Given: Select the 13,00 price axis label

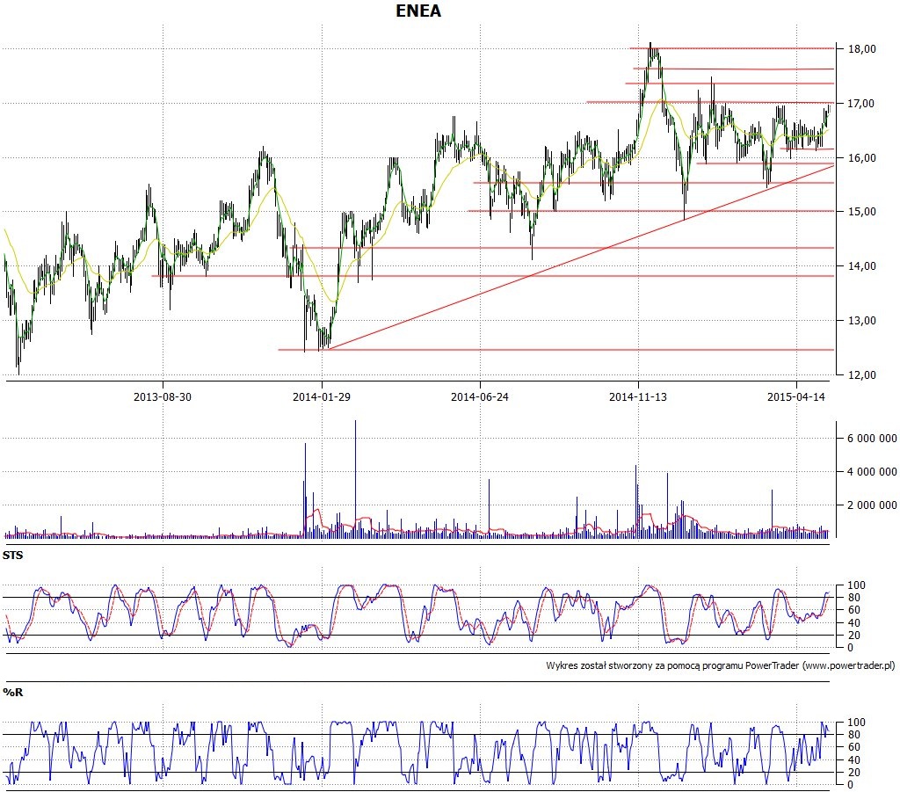Looking at the screenshot, I should [x=862, y=321].
